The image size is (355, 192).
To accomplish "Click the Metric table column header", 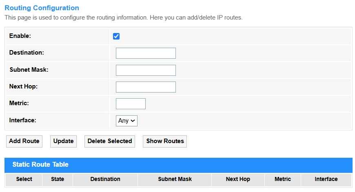I will (x=283, y=179).
